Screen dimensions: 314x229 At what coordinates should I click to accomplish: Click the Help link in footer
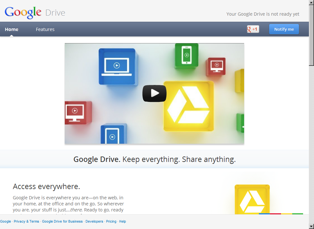122,221
